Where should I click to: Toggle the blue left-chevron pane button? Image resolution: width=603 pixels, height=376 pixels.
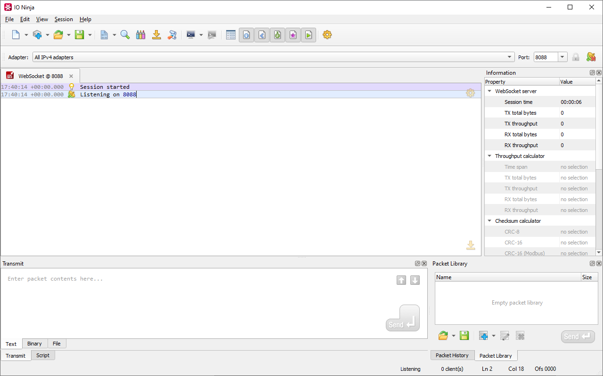[262, 35]
